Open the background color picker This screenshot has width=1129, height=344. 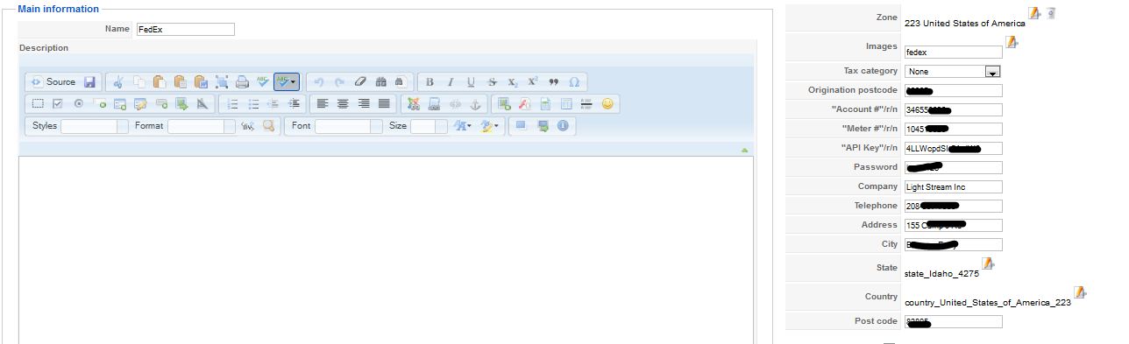point(489,126)
